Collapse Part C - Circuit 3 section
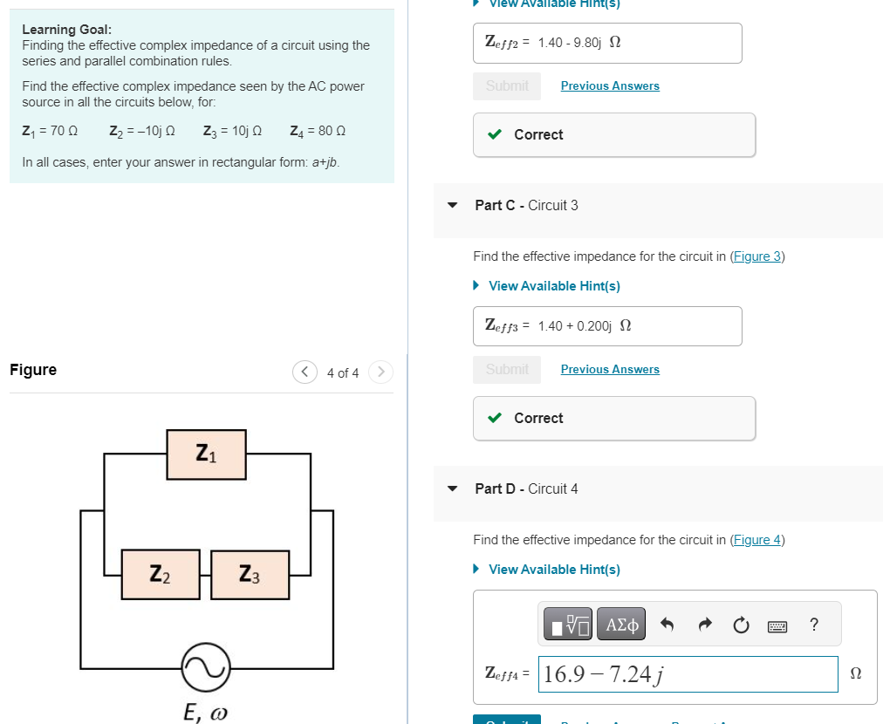 coord(452,205)
